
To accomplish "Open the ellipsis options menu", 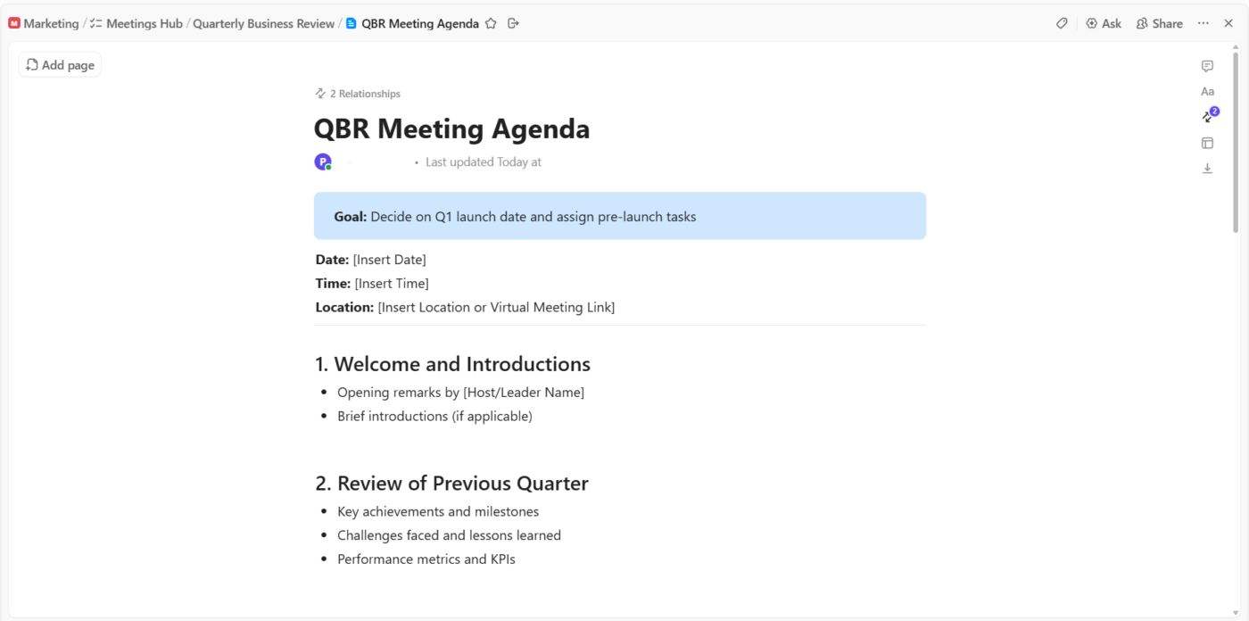I will coord(1202,23).
